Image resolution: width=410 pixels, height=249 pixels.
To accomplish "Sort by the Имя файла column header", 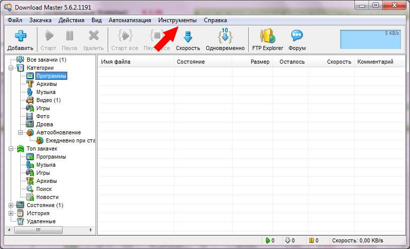I will coord(134,62).
